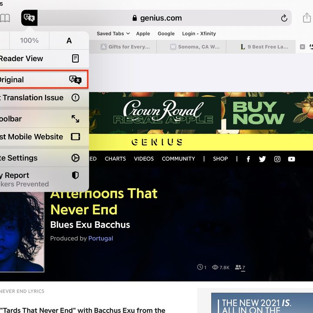Tap THE NEW 2021 IS ad banner
The image size is (313, 313).
coord(262,303)
